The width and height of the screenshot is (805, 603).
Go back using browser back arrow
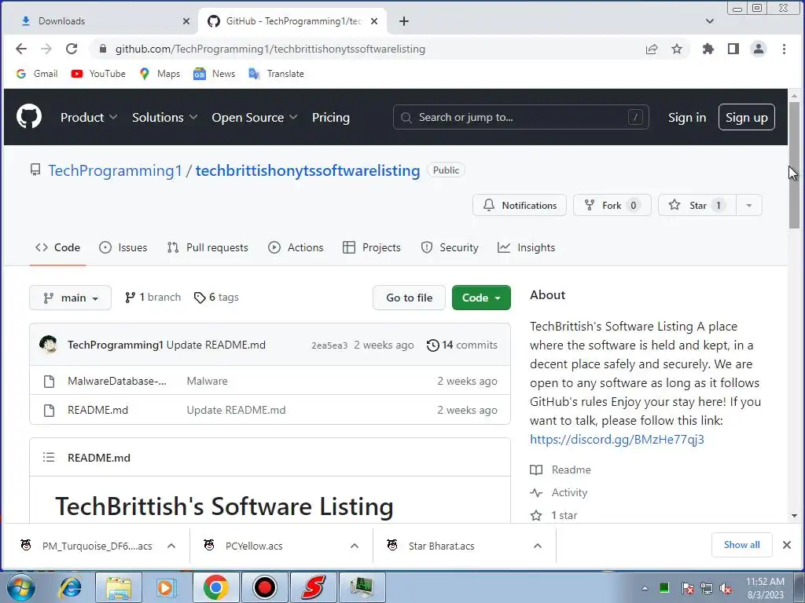tap(21, 49)
